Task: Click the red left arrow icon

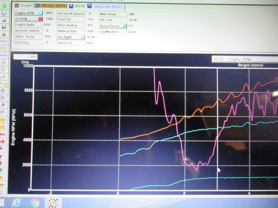Action: (x=3, y=134)
